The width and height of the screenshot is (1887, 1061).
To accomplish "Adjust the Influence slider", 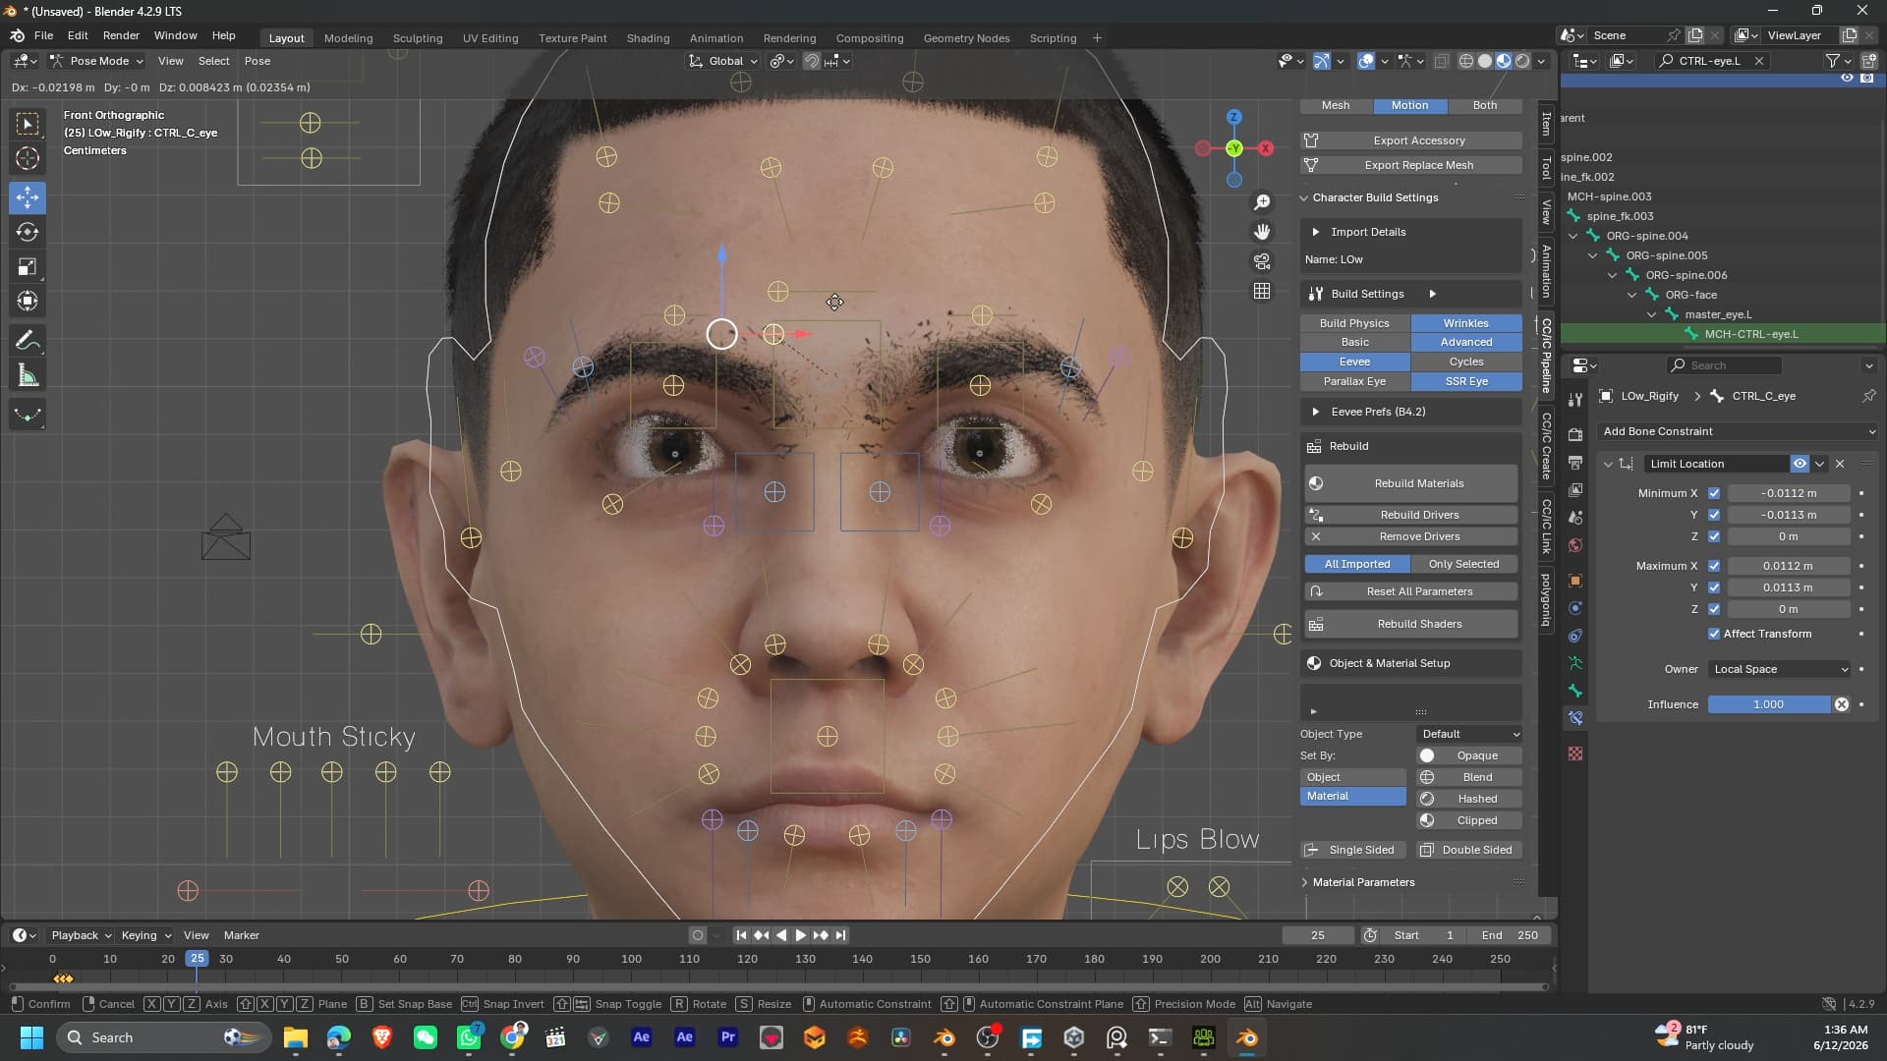I will click(x=1769, y=704).
